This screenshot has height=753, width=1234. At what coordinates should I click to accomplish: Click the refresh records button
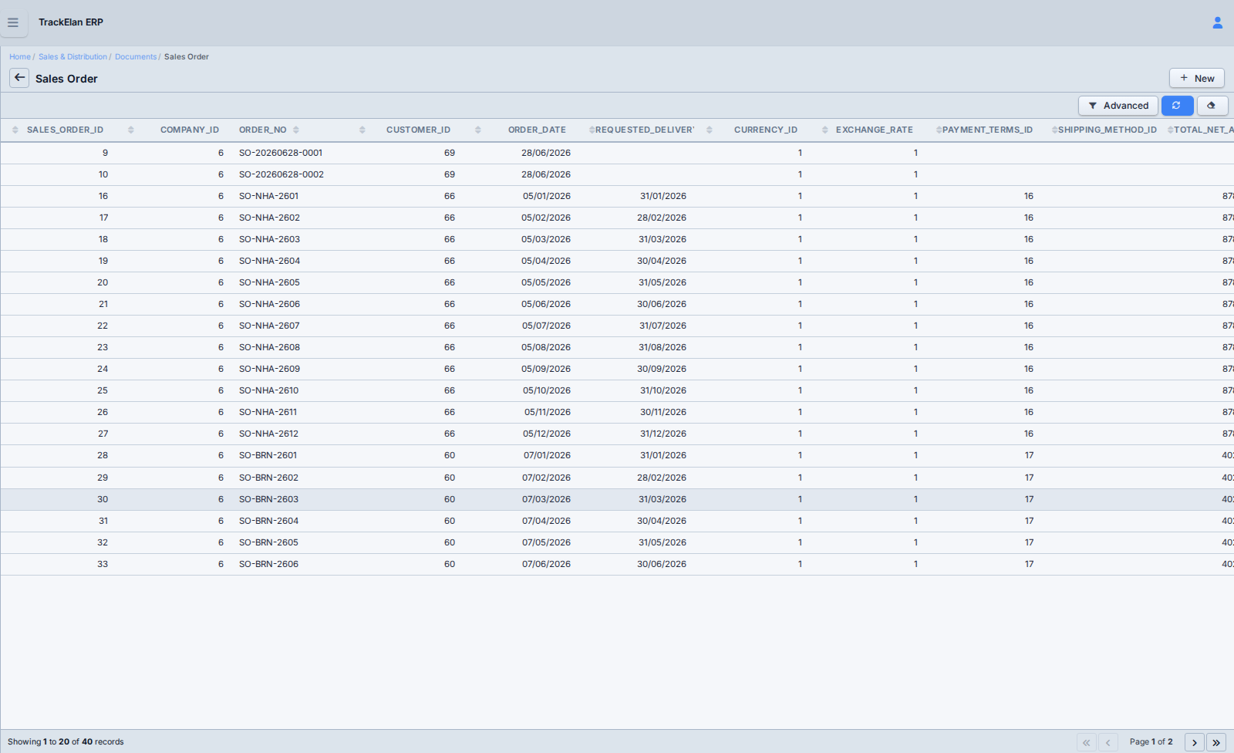click(x=1177, y=106)
